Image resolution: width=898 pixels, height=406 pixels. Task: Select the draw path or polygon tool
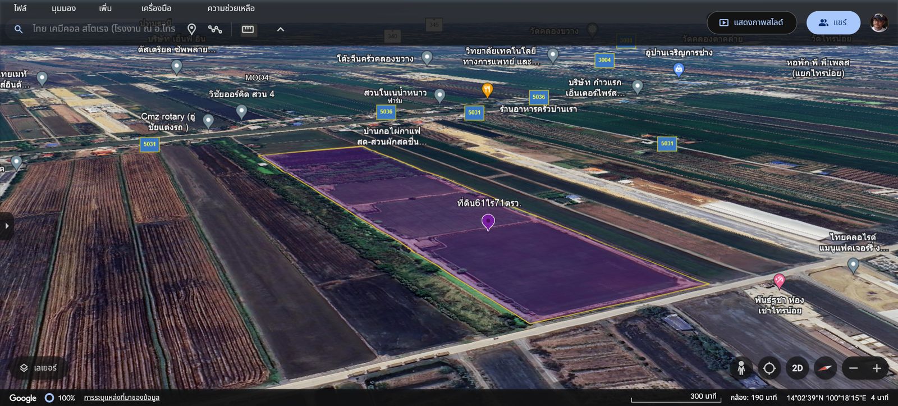click(x=215, y=29)
